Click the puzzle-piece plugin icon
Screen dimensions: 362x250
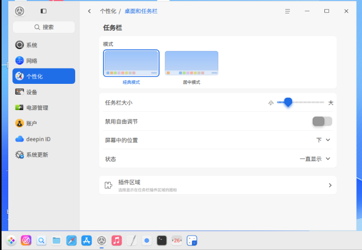point(108,185)
